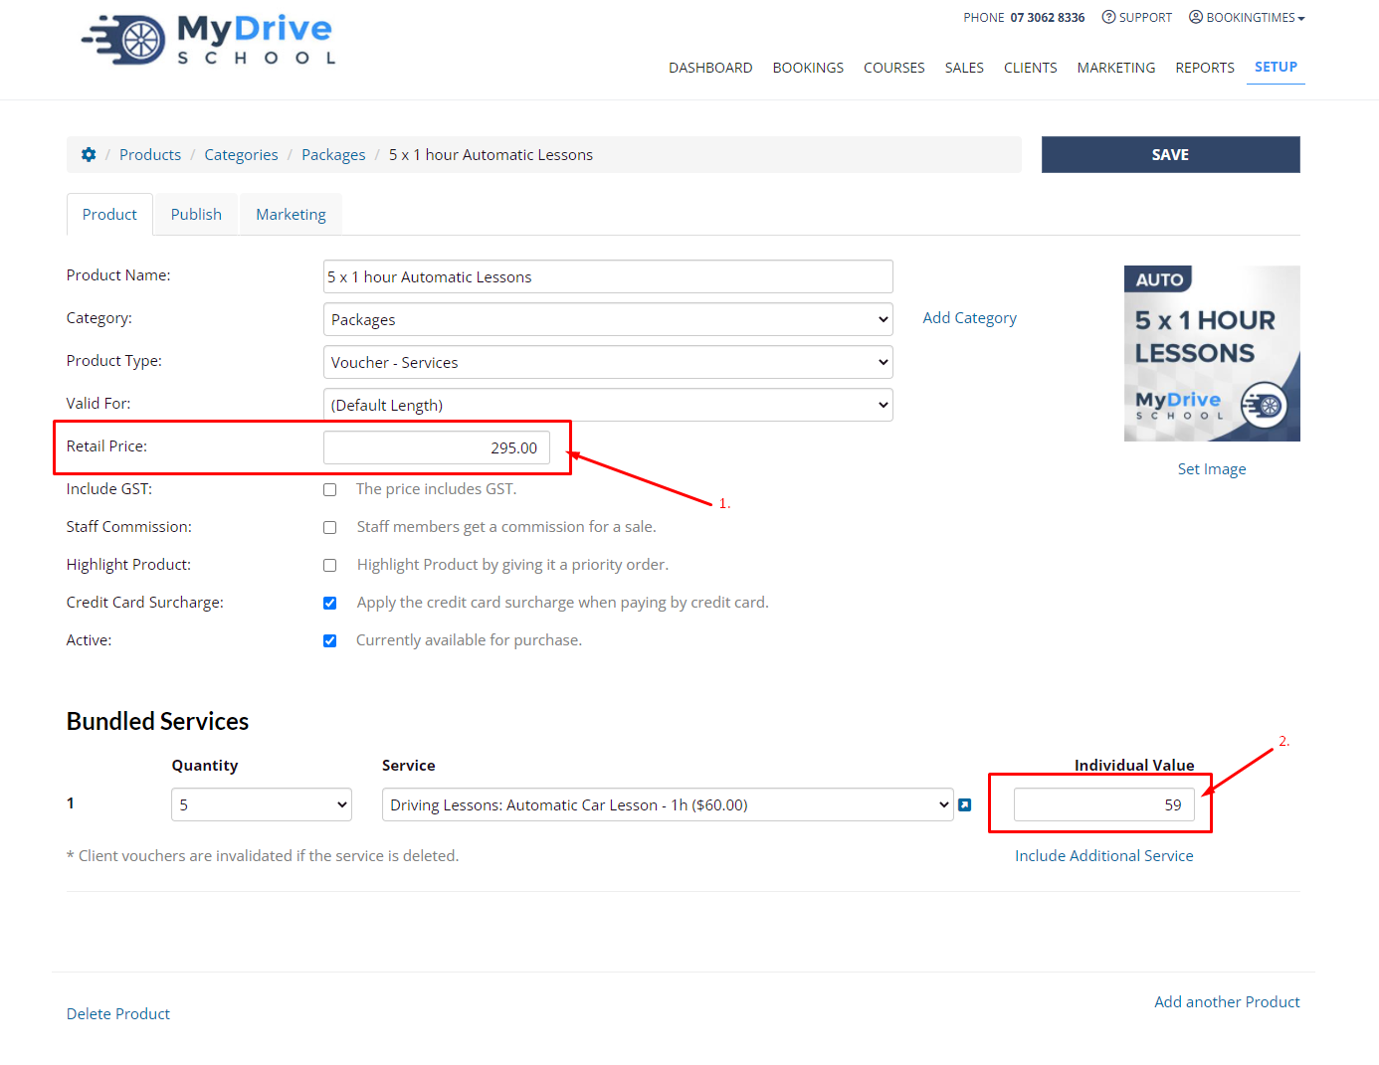Viewport: 1379px width, 1065px height.
Task: Click the Support help icon link
Action: [x=1136, y=17]
